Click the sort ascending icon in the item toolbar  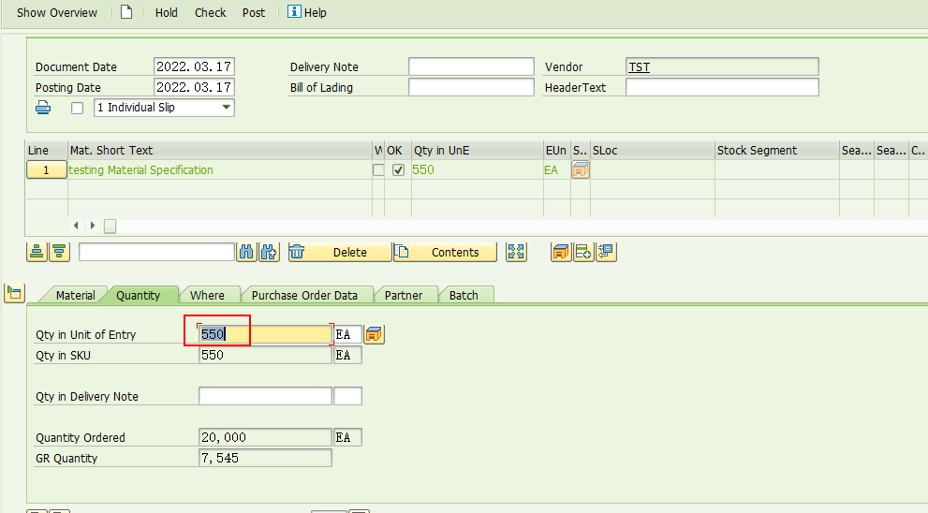37,252
